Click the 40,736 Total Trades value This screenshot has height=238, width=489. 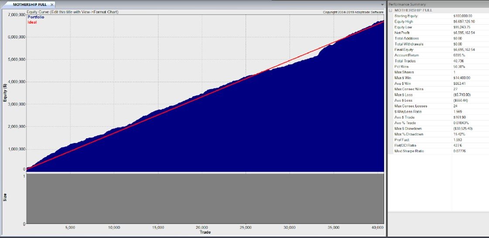(x=459, y=61)
